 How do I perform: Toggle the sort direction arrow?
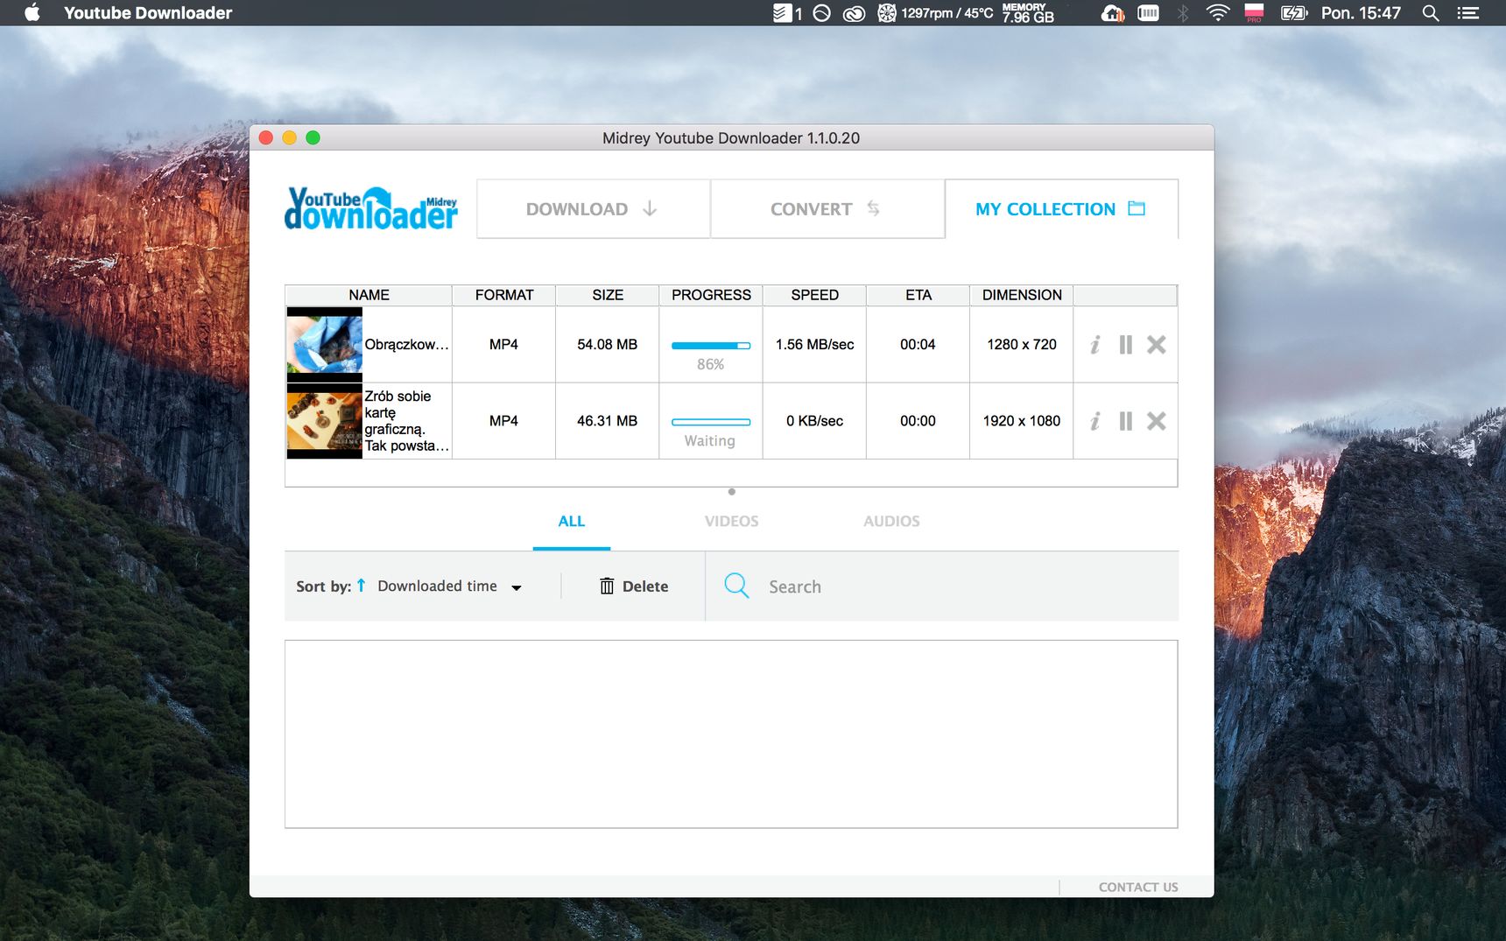tap(361, 586)
